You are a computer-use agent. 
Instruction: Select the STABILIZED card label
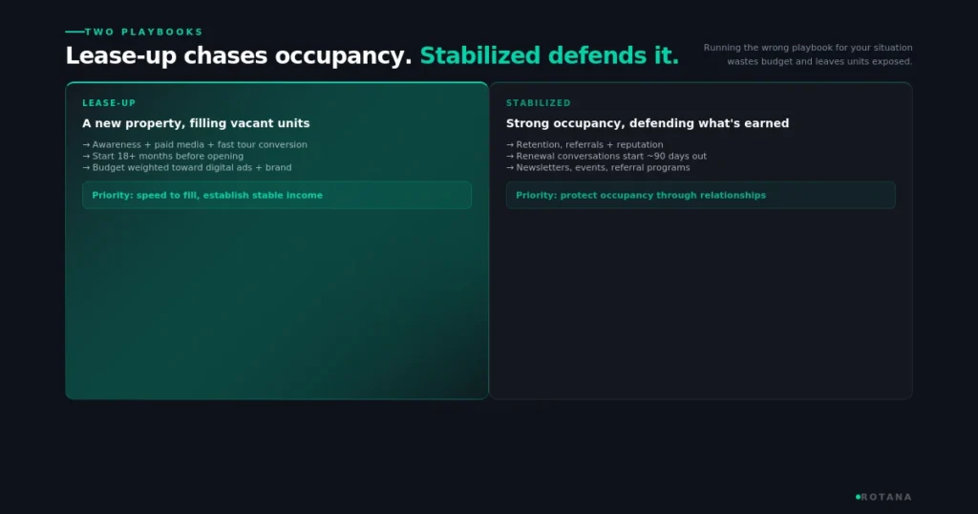click(539, 103)
